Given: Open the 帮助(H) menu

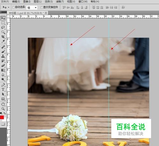Looking at the screenshot, I should tap(95, 2).
